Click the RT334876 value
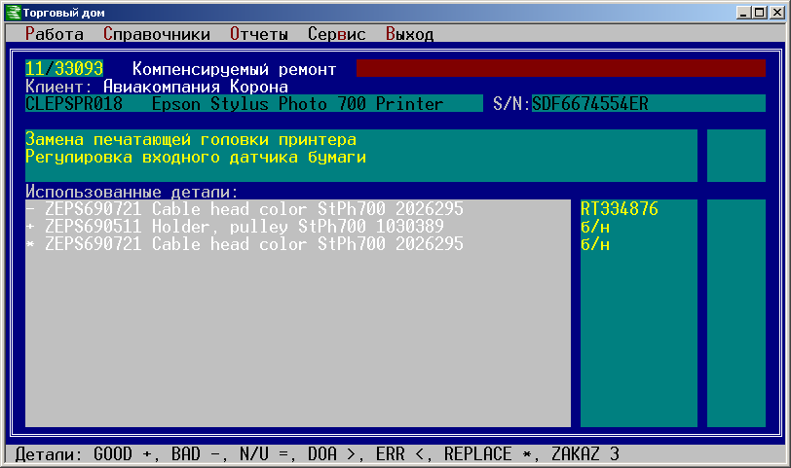Viewport: 791px width, 468px height. click(x=620, y=208)
